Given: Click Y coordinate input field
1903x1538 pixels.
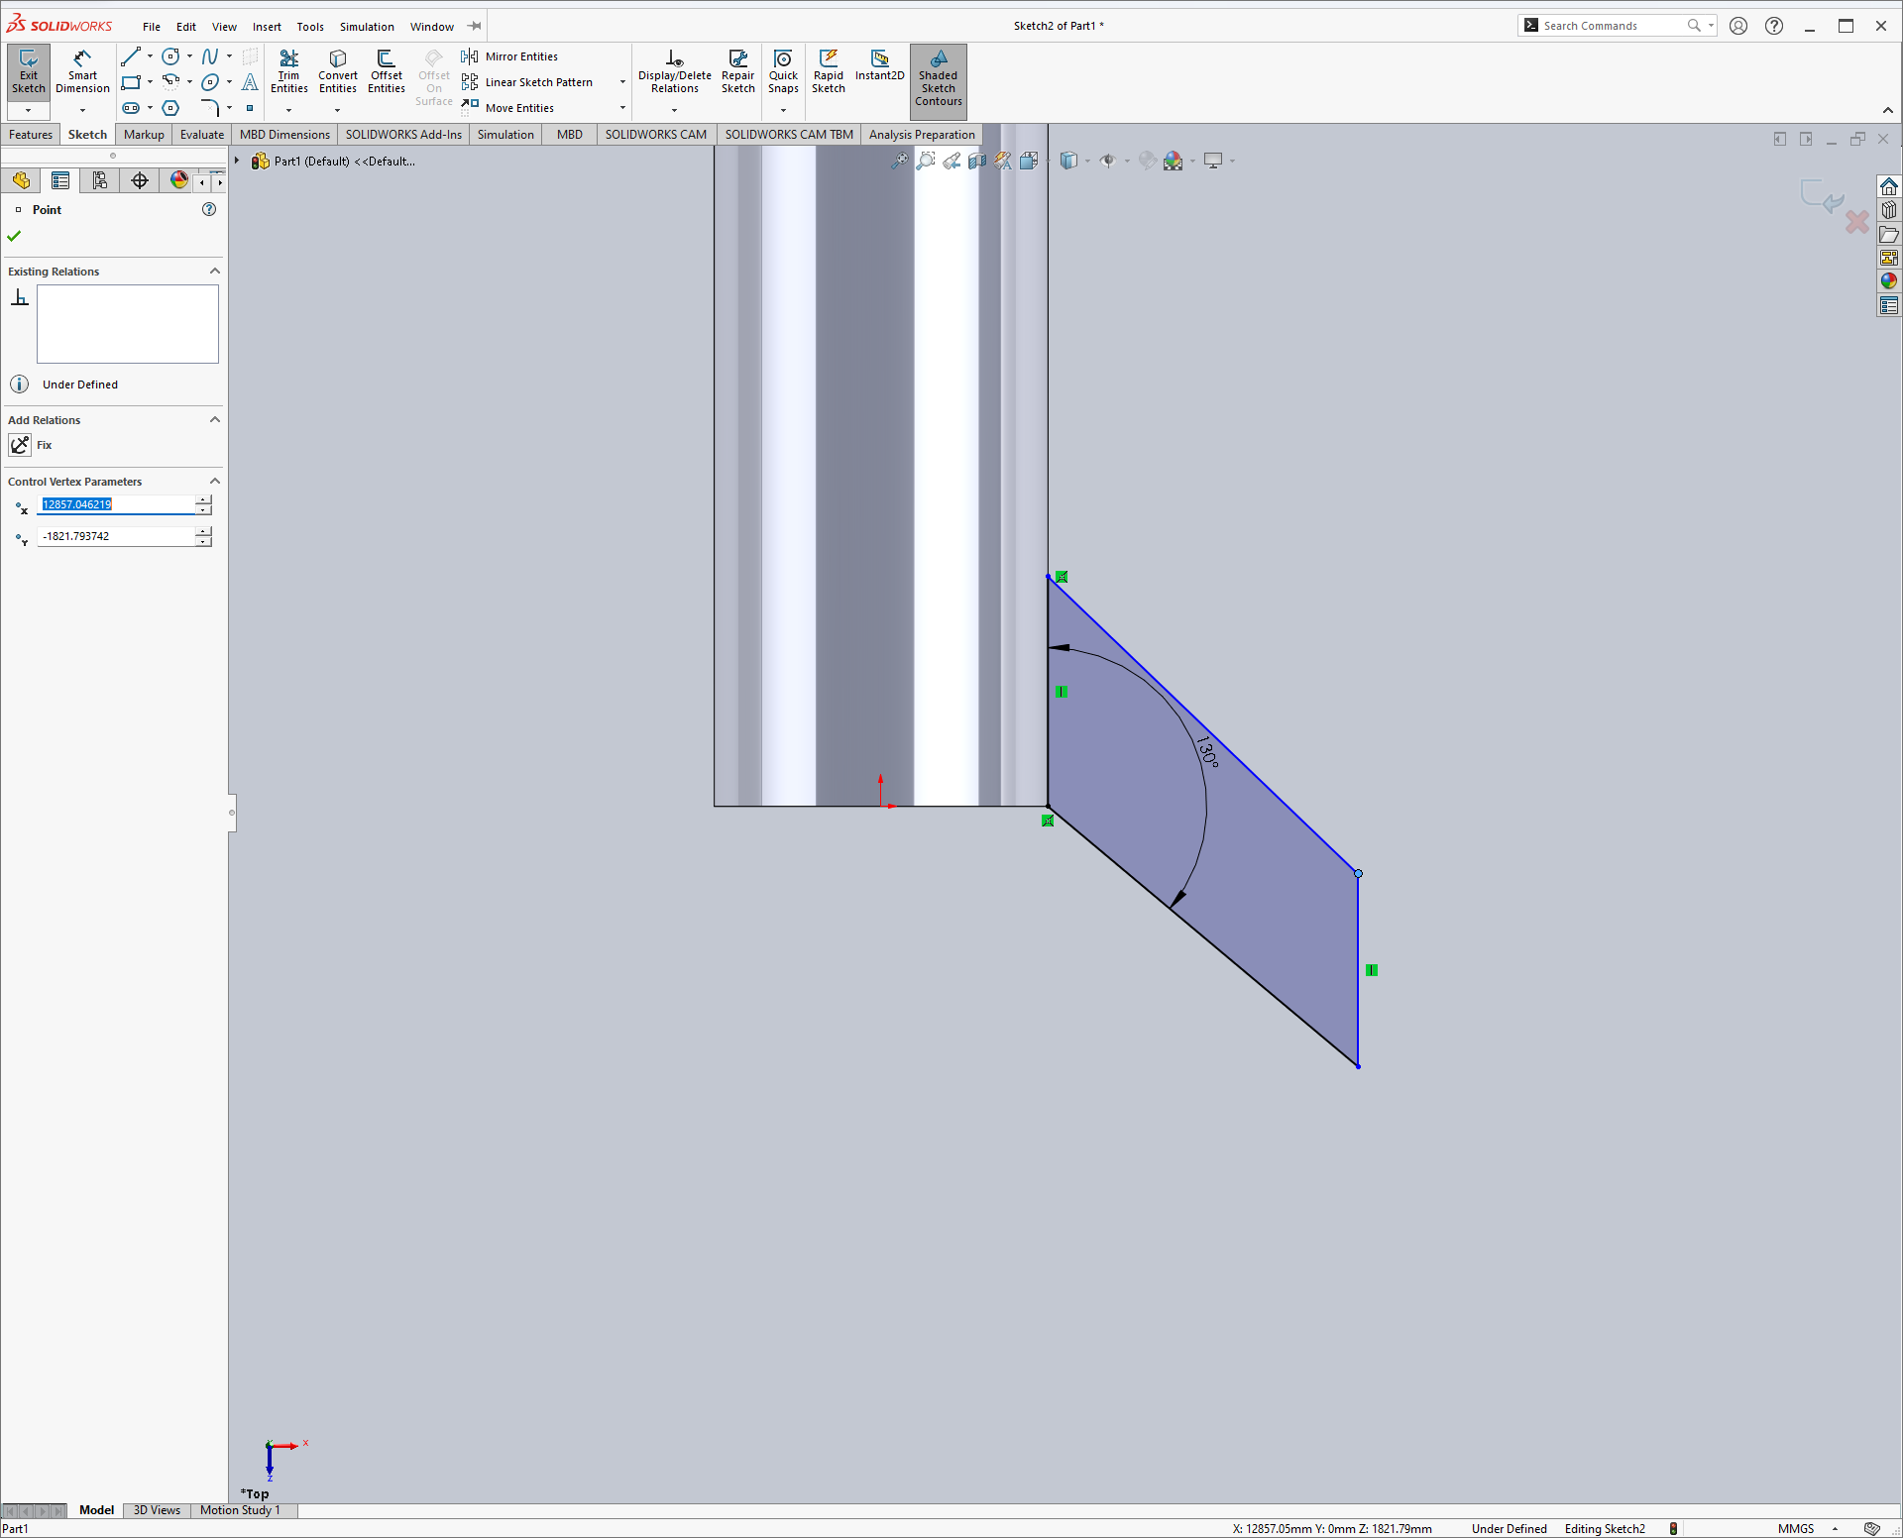Looking at the screenshot, I should (116, 536).
